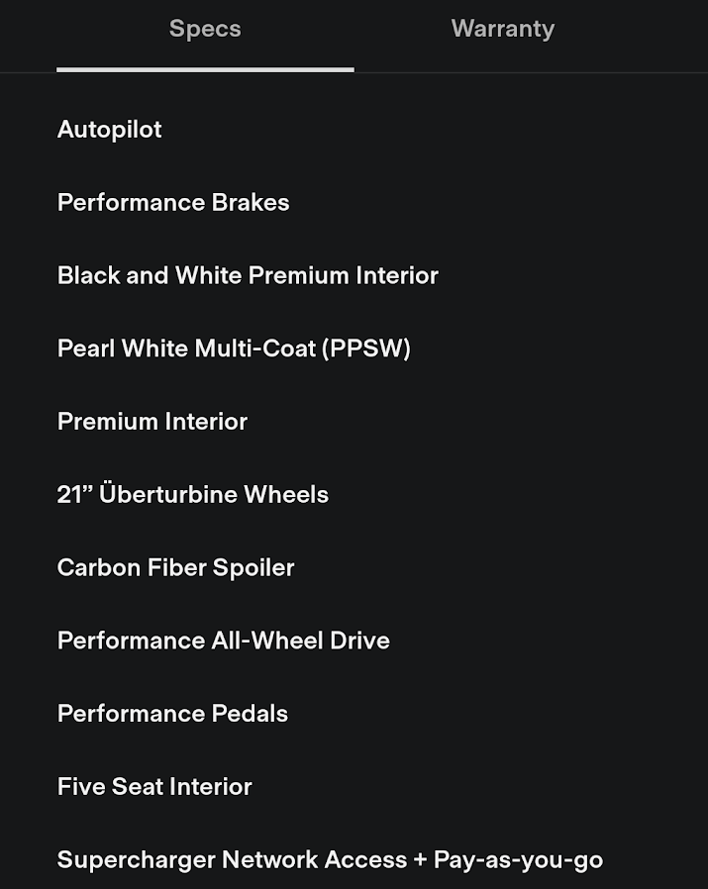The image size is (708, 889).
Task: Highlight the Carbon Fiber Spoiler row
Action: click(x=176, y=568)
